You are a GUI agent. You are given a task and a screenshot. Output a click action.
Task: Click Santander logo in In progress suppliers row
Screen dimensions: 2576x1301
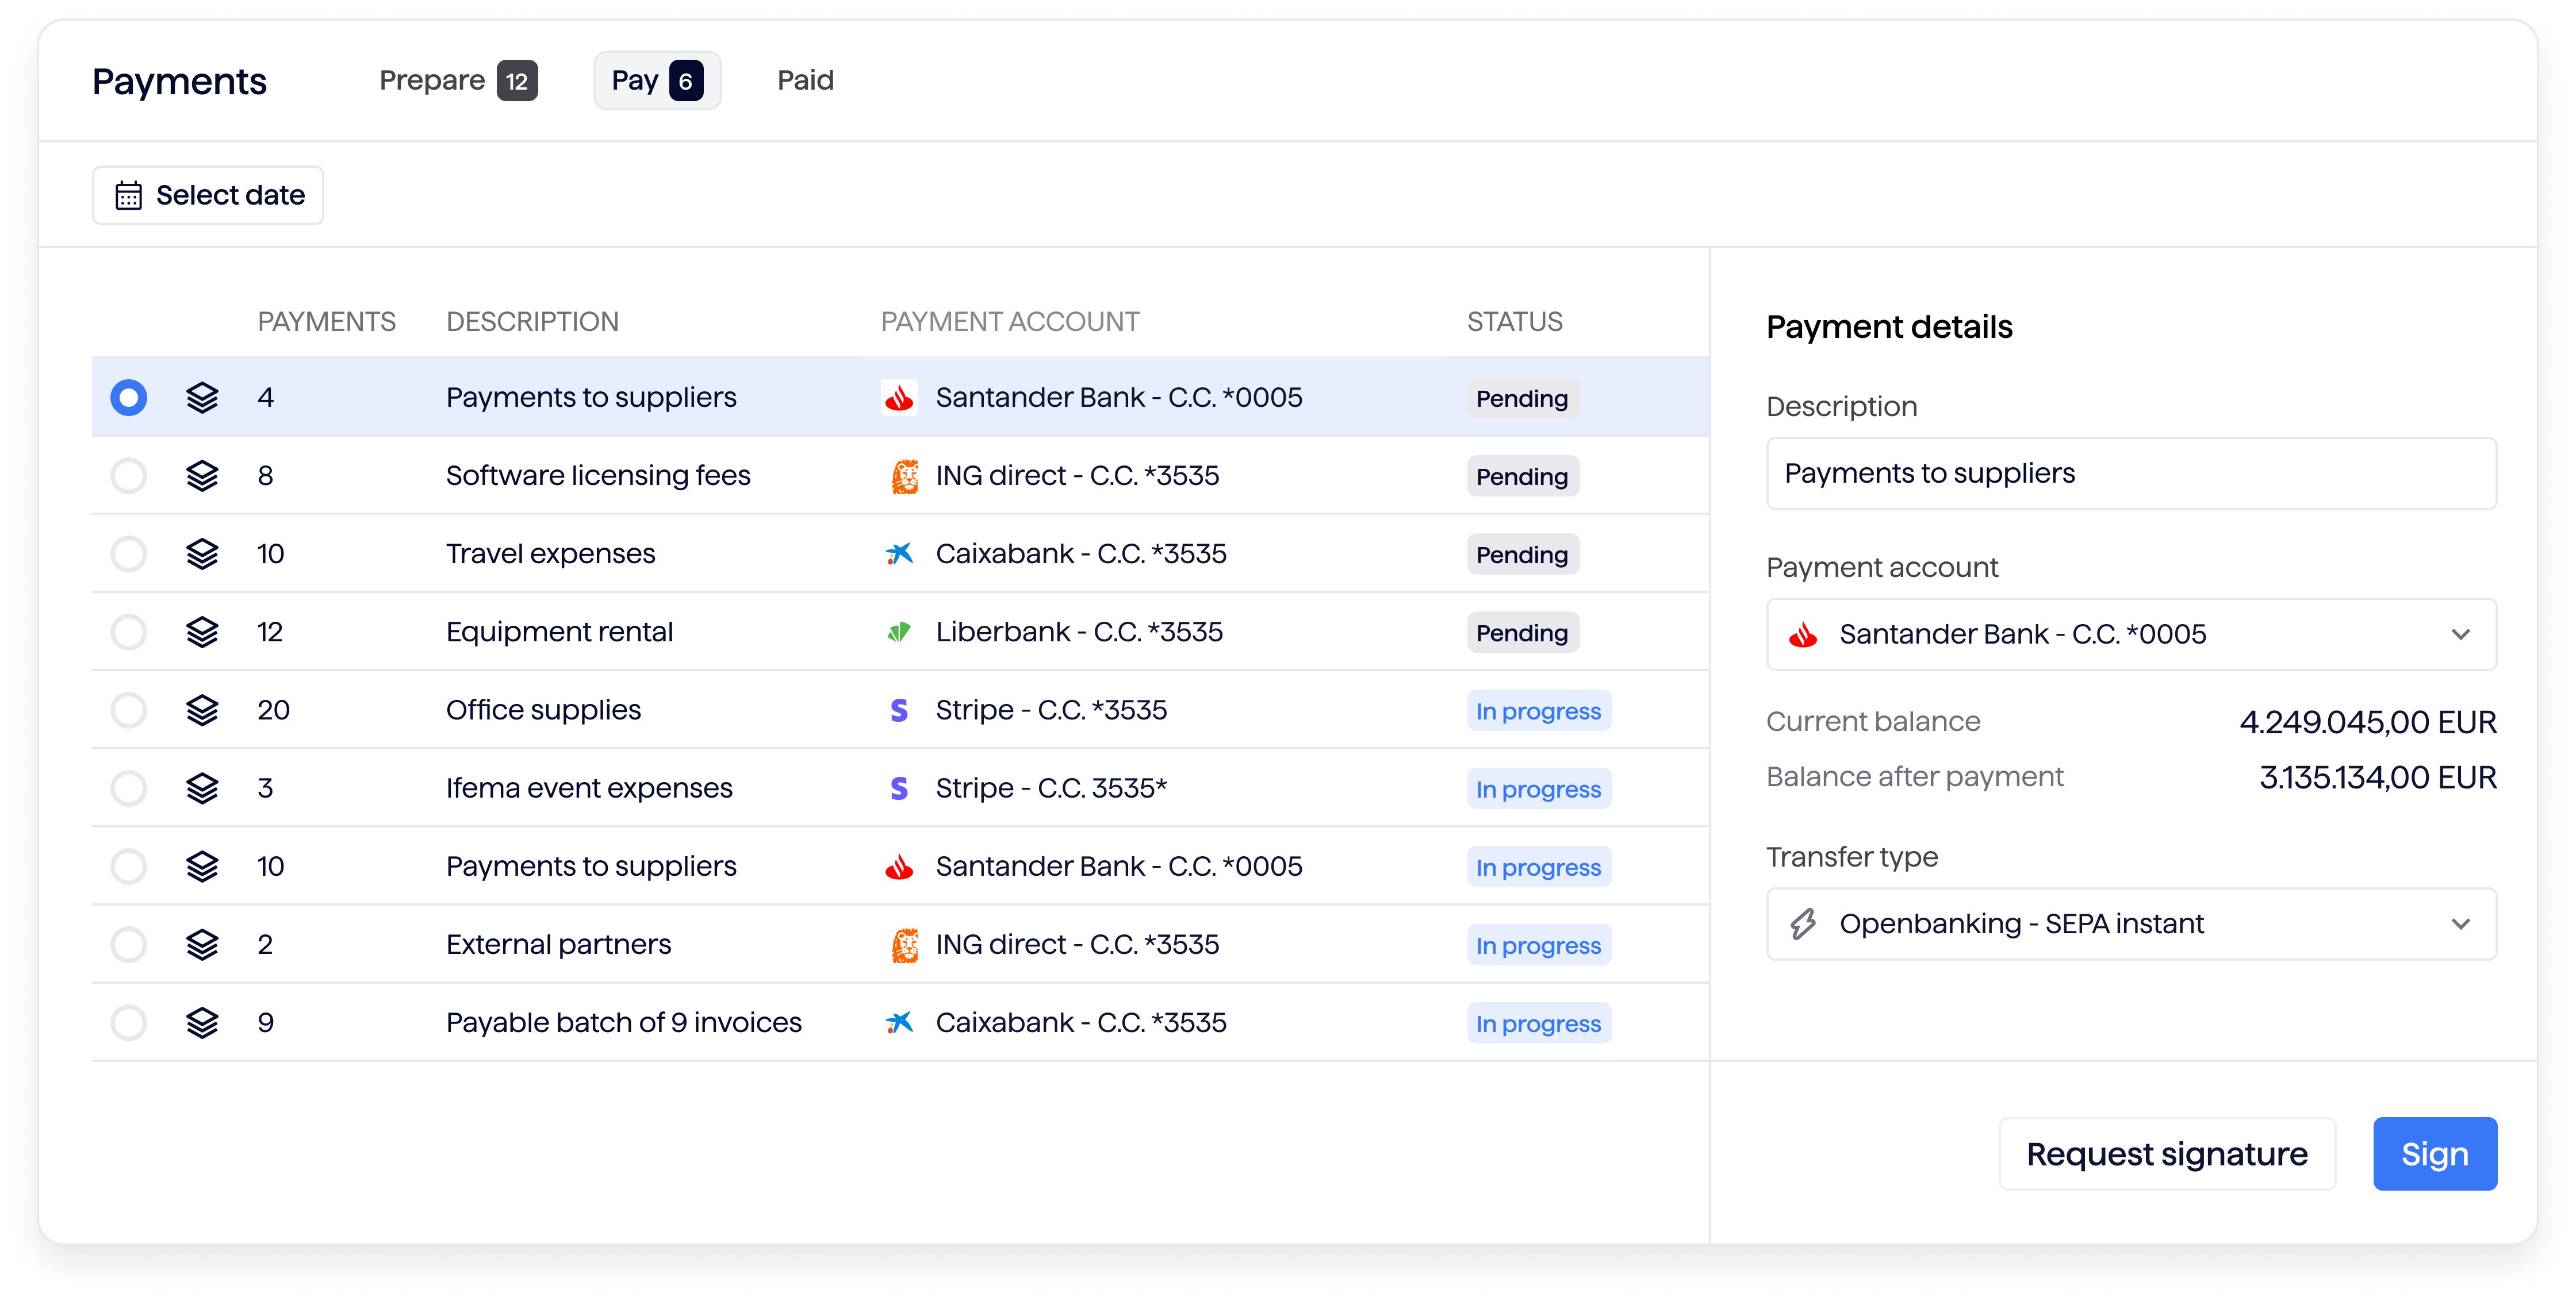tap(899, 867)
